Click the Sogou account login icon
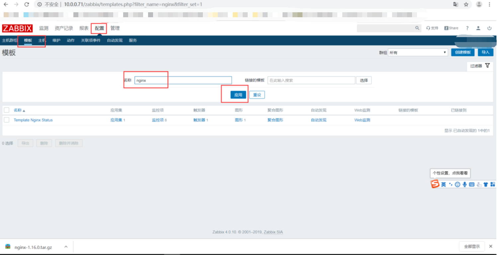Image resolution: width=498 pixels, height=255 pixels. point(479,184)
